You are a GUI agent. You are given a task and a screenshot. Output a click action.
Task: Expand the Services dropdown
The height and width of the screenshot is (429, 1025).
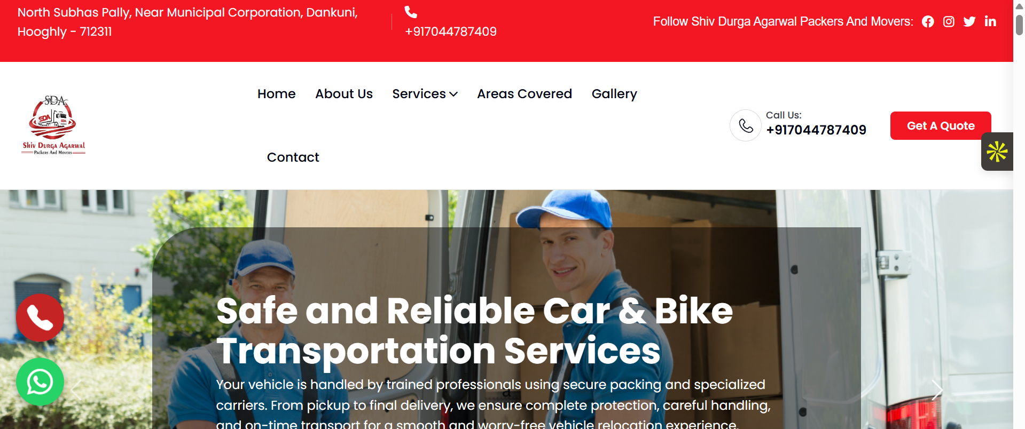[425, 94]
